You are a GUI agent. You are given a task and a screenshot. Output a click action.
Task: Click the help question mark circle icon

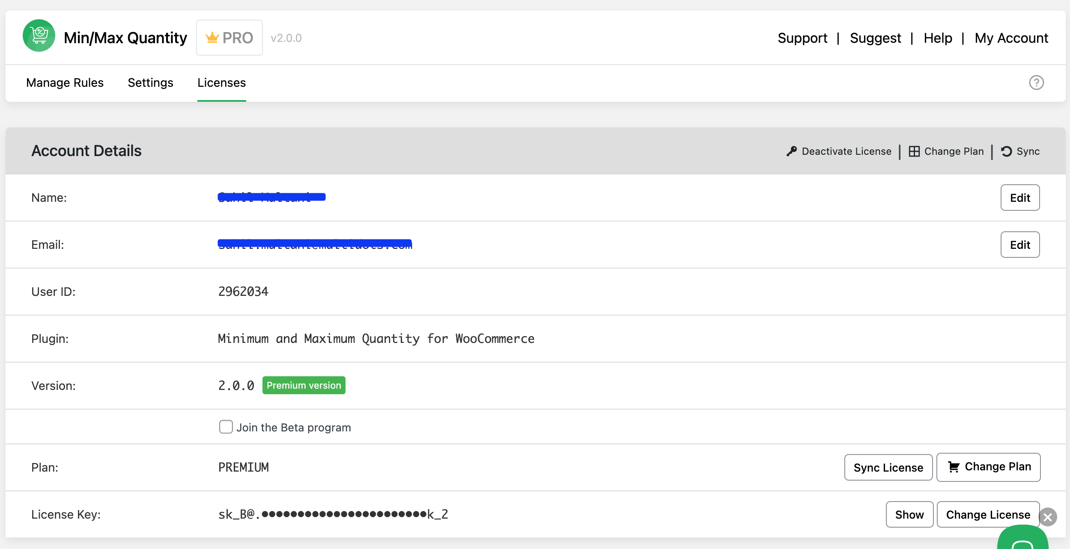[x=1036, y=83]
